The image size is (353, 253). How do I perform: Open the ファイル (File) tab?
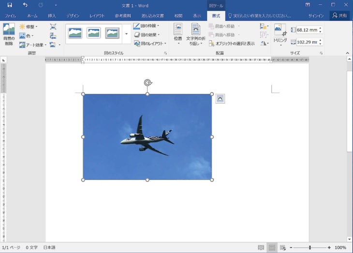point(10,16)
